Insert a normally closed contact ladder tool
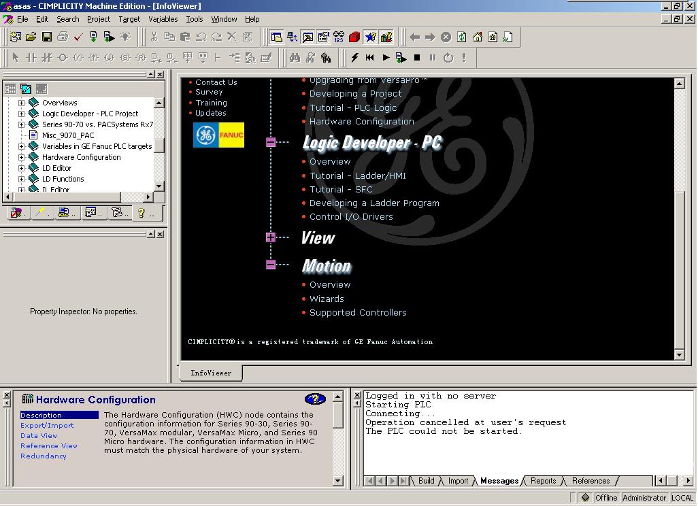This screenshot has height=506, width=698. [47, 57]
